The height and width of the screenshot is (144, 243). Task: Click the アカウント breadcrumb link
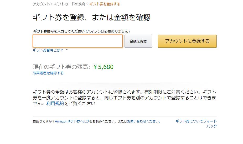(41, 4)
